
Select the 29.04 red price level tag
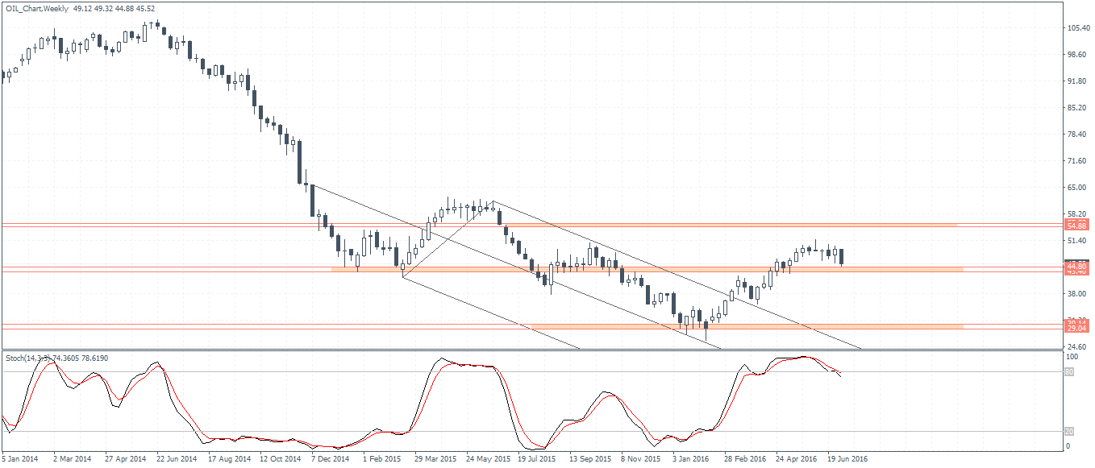click(x=1076, y=329)
